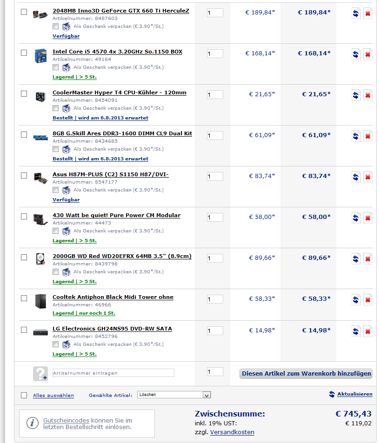The height and width of the screenshot is (443, 379).
Task: Open 8GB G.Skill Ares DDR3-1600 product link
Action: coord(122,133)
